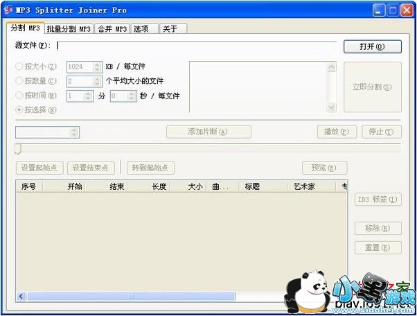417x316 pixels.
Task: Choose the 按选择 radio option
Action: coord(36,109)
